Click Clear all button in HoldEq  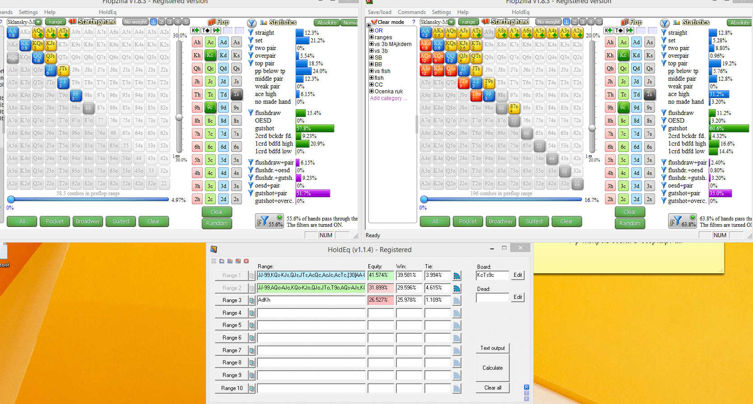pyautogui.click(x=493, y=388)
